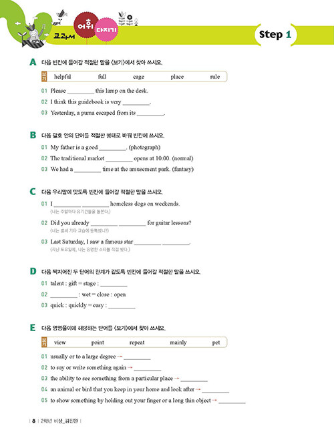334x448 pixels.
Task: Click the blank after 'stage :' in D-01
Action: tap(114, 284)
